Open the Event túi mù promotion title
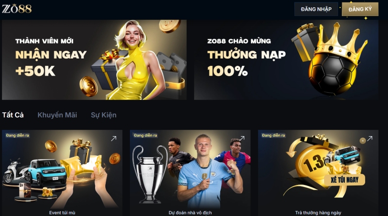388x216 pixels. point(62,213)
